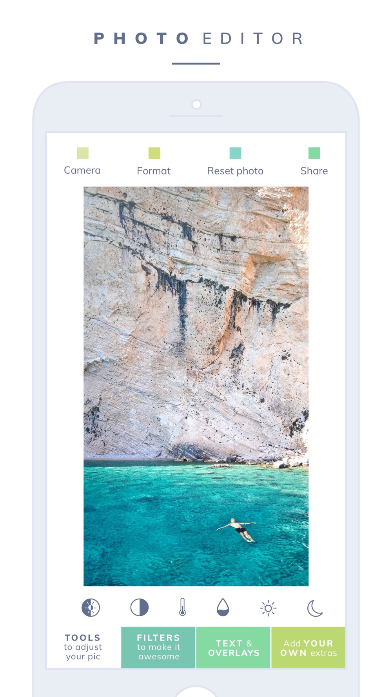This screenshot has height=697, width=392.
Task: Tap the green Share square icon
Action: click(314, 153)
